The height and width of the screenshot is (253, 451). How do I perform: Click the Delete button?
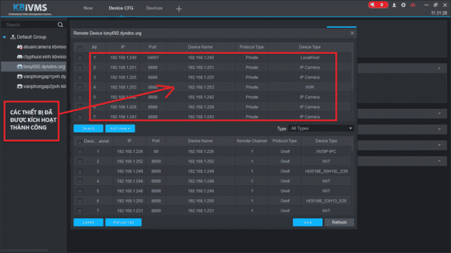pos(88,222)
